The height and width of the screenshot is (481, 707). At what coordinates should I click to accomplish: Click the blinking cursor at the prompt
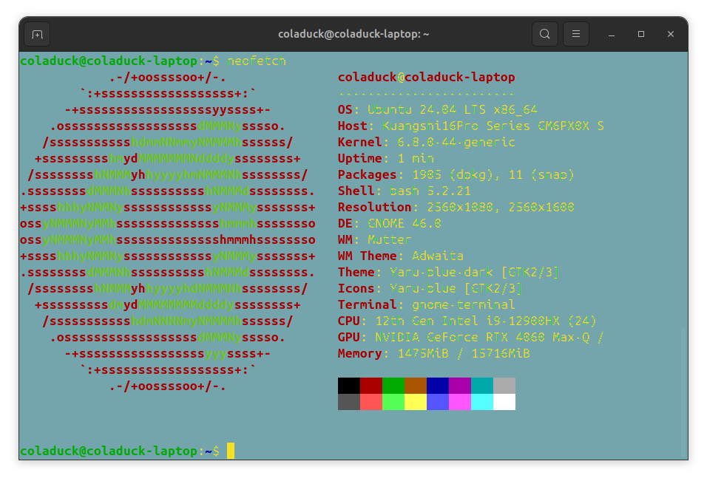tap(231, 451)
